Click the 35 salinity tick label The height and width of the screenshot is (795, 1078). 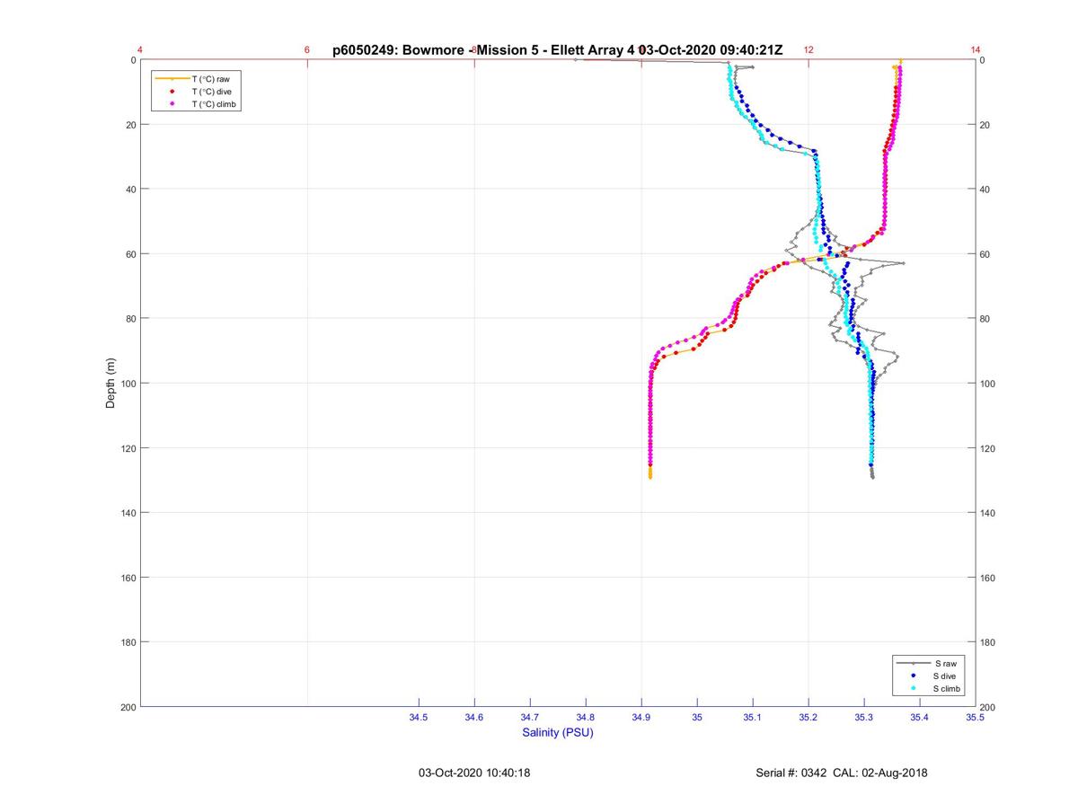(x=697, y=718)
